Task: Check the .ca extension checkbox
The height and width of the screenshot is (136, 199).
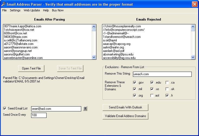Action: coord(167,82)
